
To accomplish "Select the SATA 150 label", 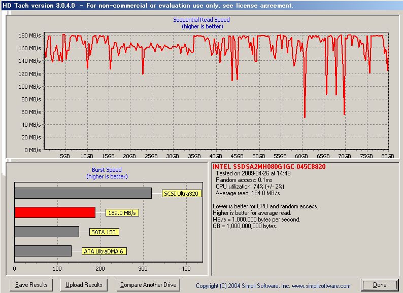I will point(103,232).
